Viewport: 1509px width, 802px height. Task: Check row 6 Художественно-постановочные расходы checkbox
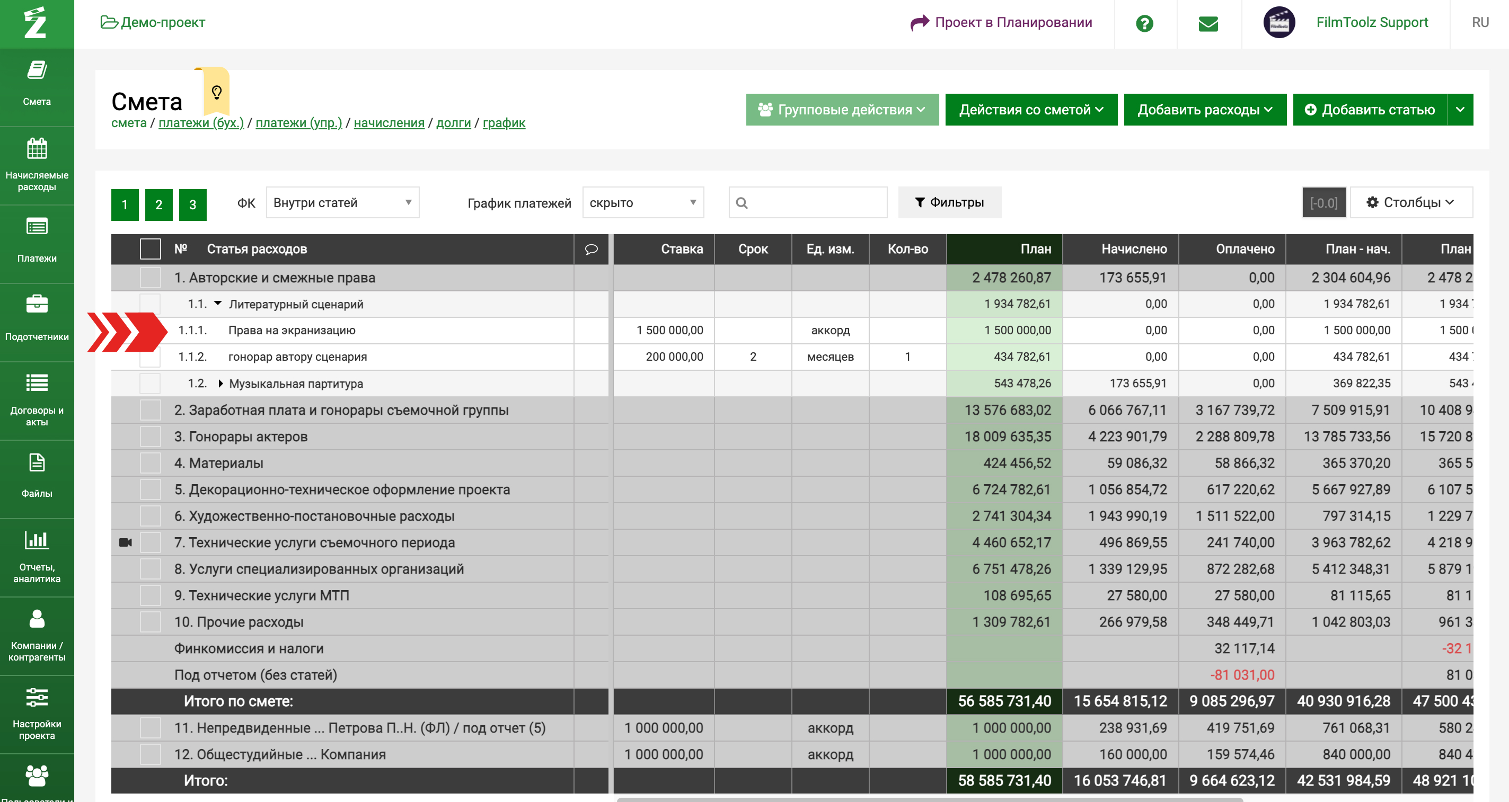coord(151,516)
